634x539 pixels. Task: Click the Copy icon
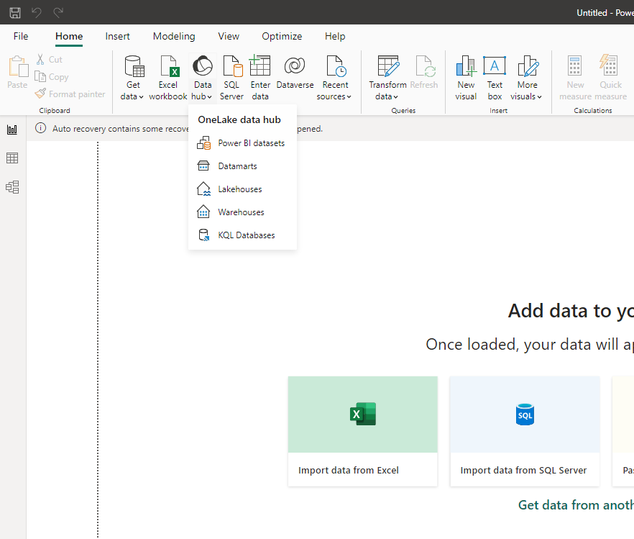(x=40, y=76)
